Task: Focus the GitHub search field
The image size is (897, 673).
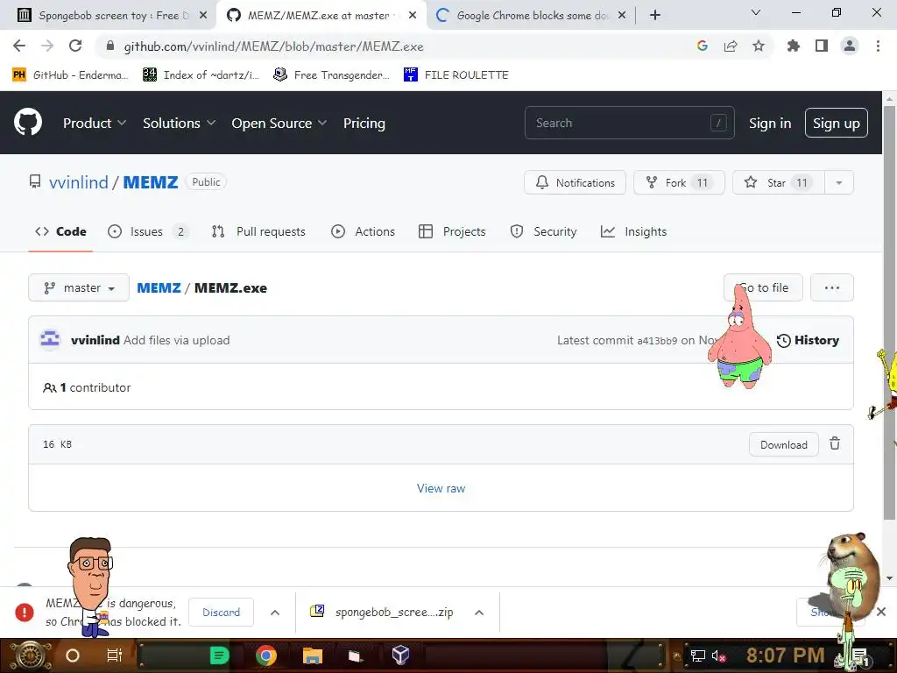Action: click(629, 123)
